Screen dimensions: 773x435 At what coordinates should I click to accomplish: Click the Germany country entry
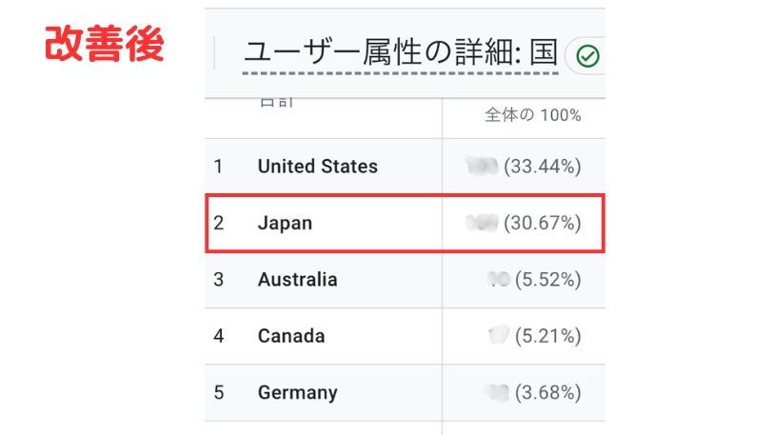(298, 393)
